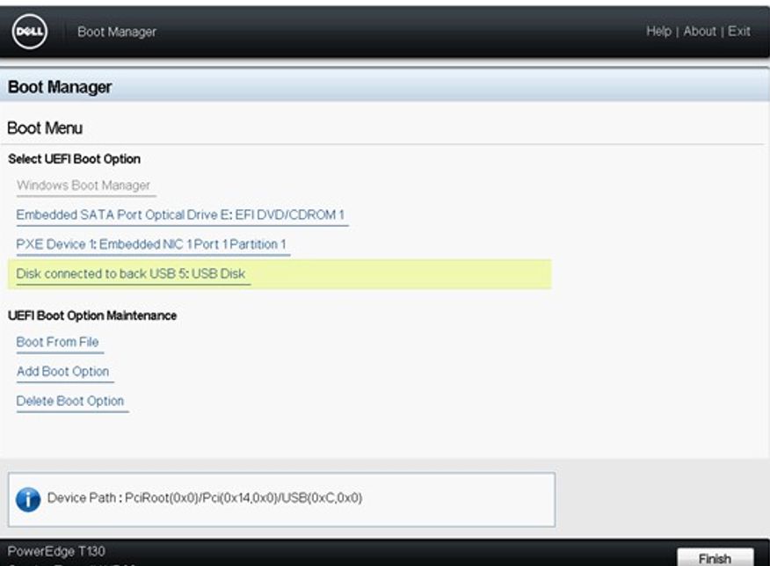Click the large Boot Manager page heading

point(60,87)
